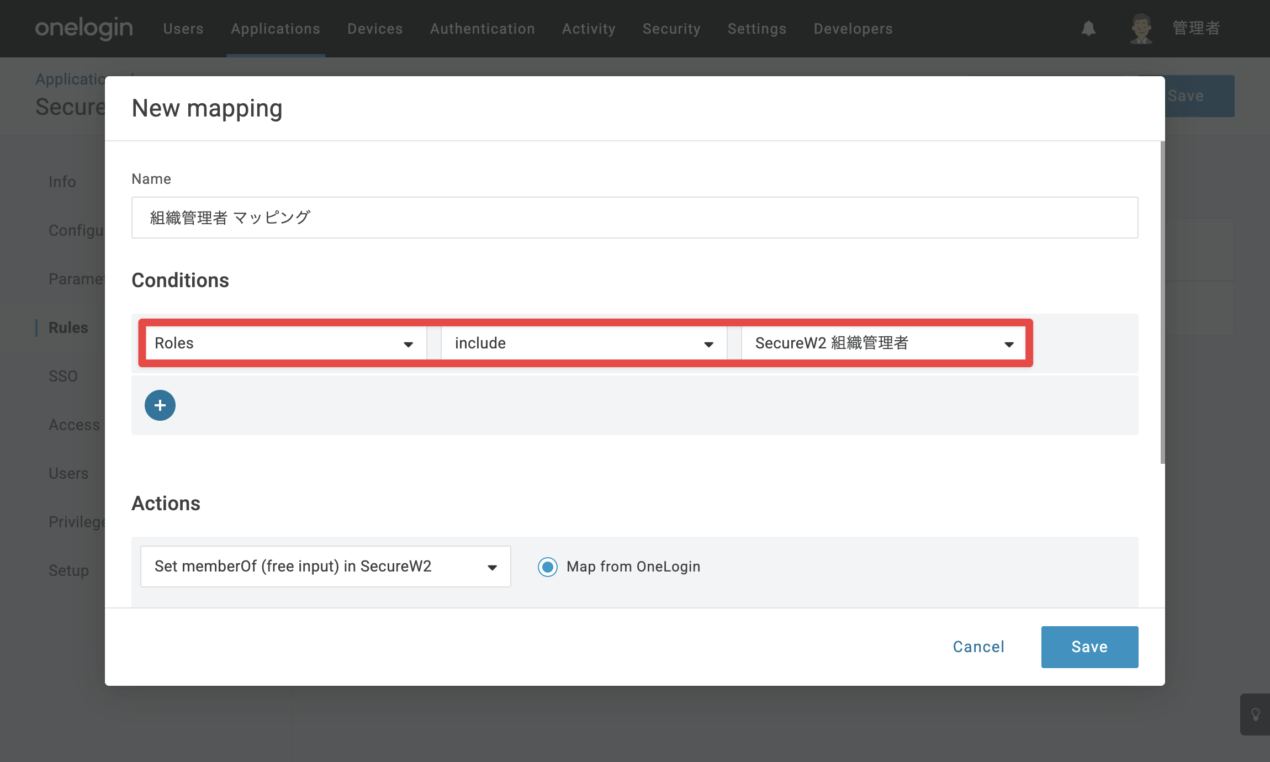Click the lightbulb help icon

click(x=1256, y=715)
